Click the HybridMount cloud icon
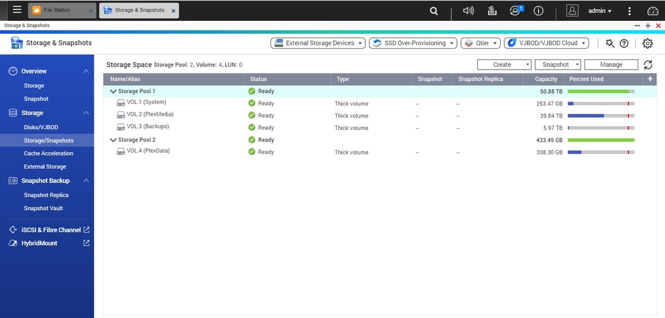 click(x=13, y=243)
